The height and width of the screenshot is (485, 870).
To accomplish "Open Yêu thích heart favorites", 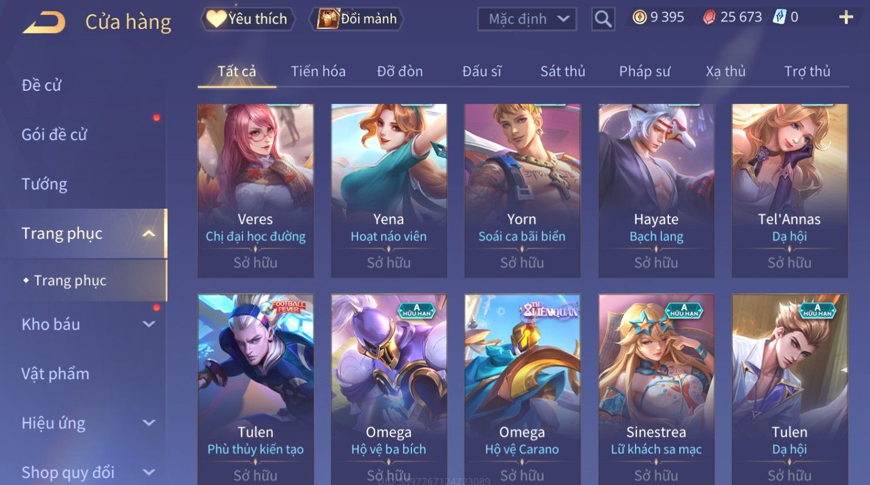I will pos(248,19).
